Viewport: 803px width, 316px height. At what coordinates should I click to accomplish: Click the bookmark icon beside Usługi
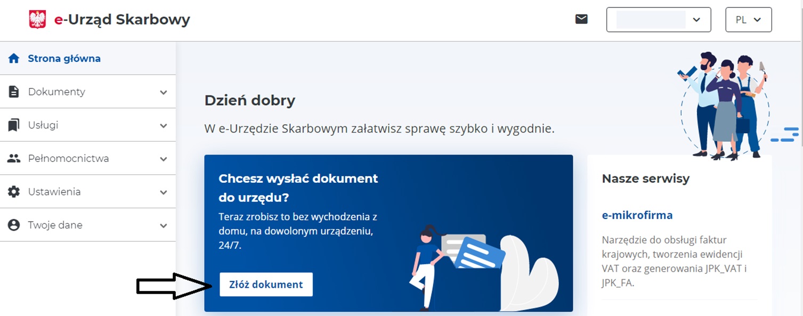point(14,125)
